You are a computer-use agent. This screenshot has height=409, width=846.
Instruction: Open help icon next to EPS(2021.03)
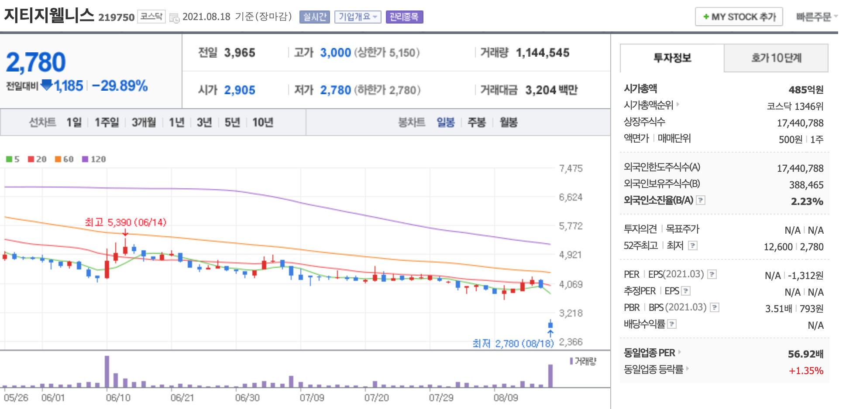pos(712,274)
